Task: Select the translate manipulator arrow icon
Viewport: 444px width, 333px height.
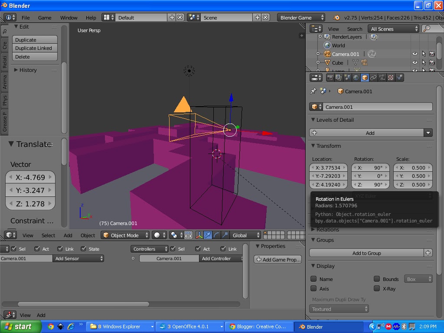Action: click(x=208, y=235)
